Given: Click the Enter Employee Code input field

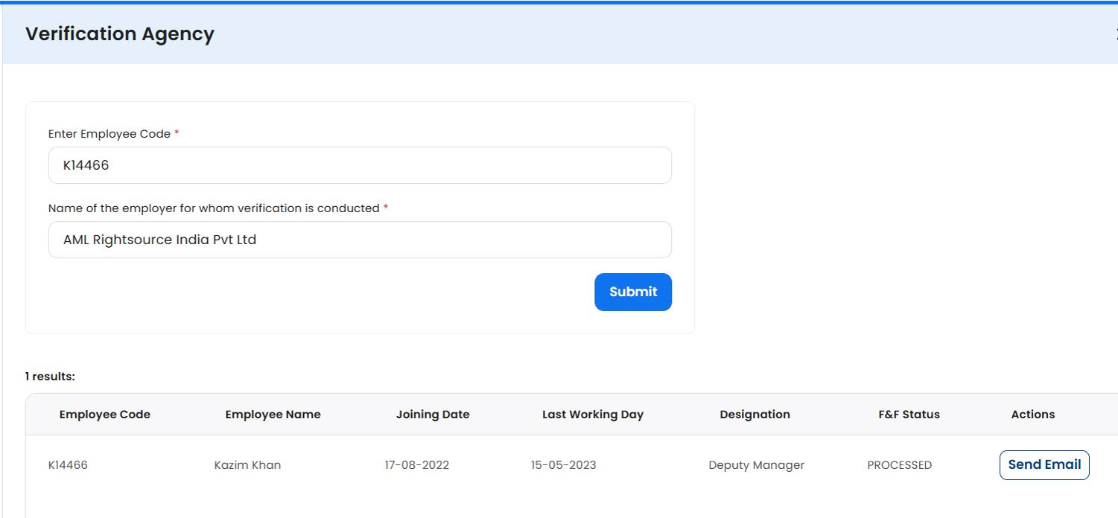Looking at the screenshot, I should (x=360, y=165).
